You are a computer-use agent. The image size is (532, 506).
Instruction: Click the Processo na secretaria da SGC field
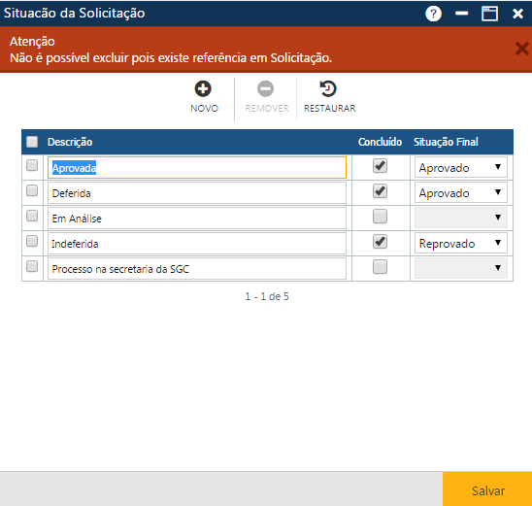[197, 269]
